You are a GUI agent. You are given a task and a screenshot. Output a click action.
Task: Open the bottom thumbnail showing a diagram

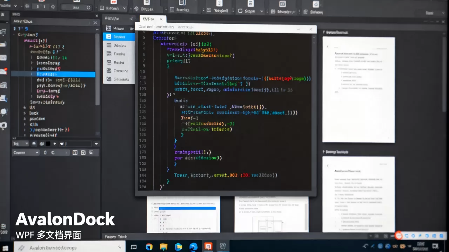tap(272, 215)
